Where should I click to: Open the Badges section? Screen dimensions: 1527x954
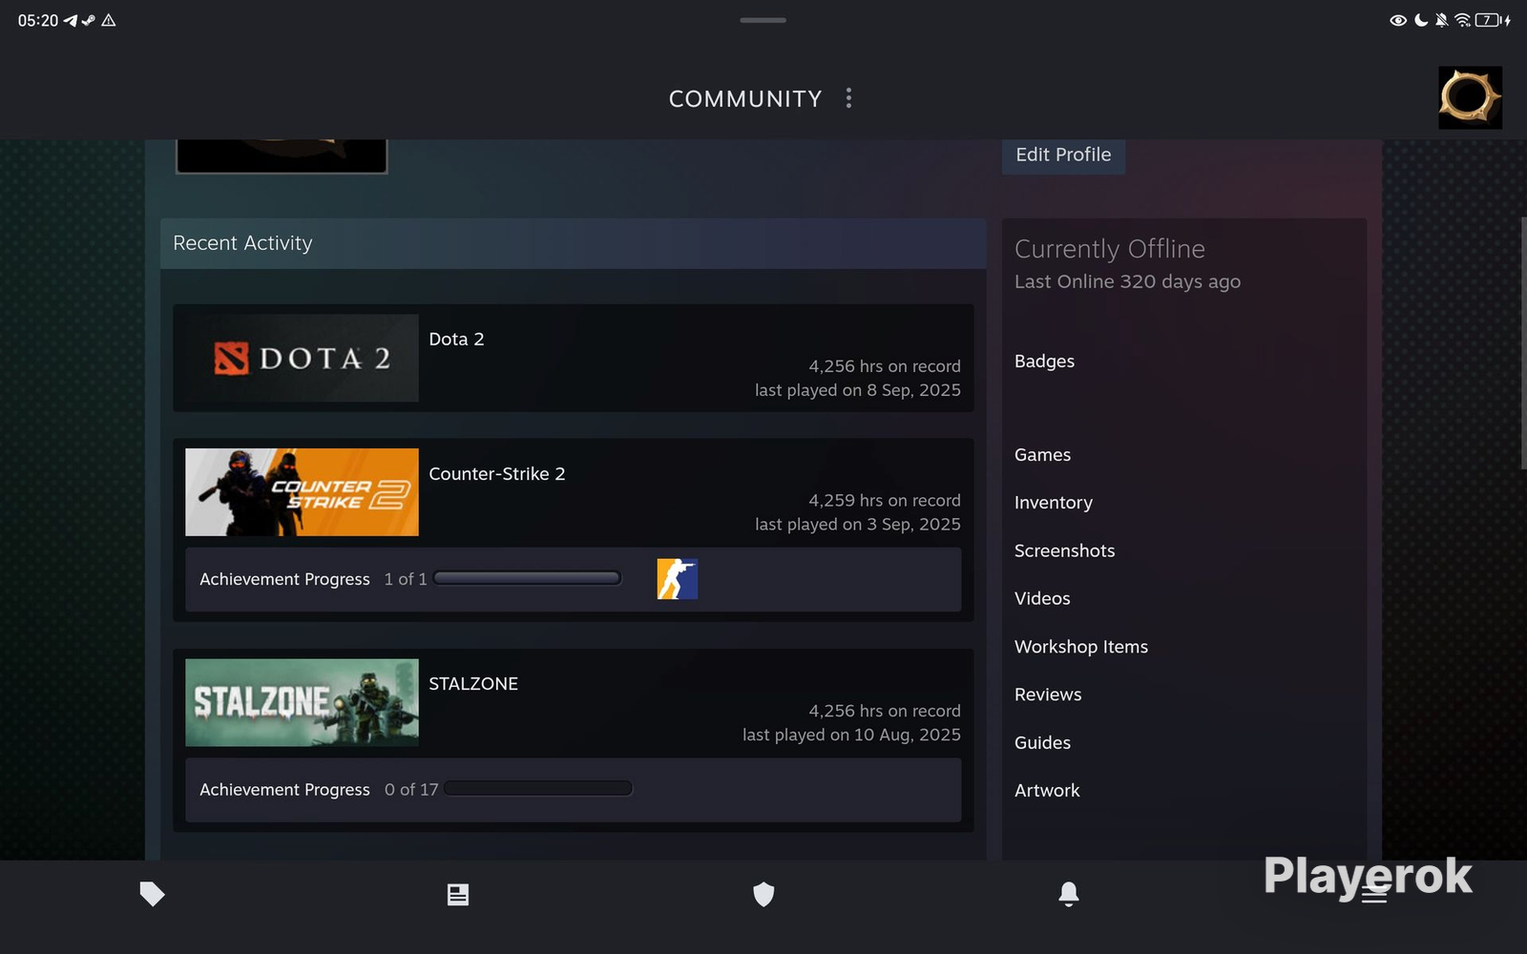point(1044,362)
